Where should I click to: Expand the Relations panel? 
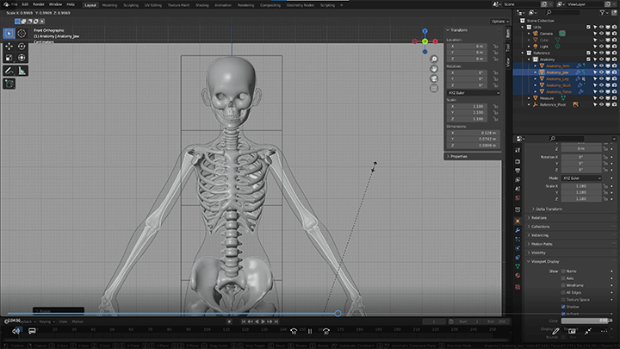[x=571, y=218]
